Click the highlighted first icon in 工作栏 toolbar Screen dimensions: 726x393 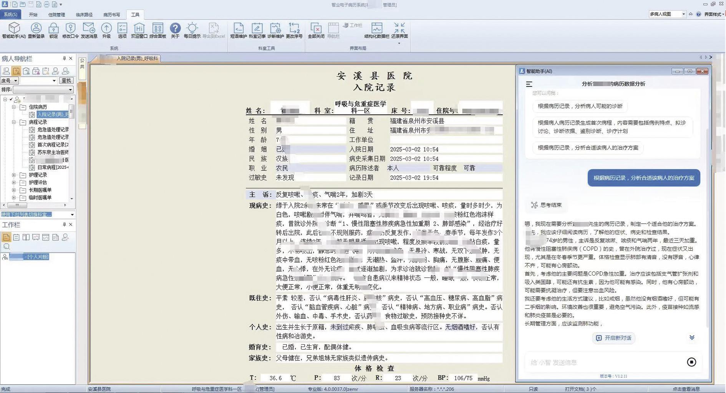pyautogui.click(x=6, y=237)
